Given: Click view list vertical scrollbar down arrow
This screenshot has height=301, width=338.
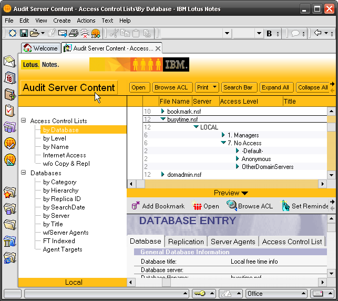Looking at the screenshot, I should [x=331, y=175].
